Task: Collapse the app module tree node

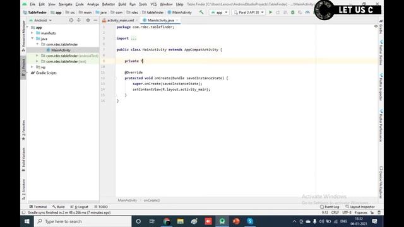Action: [x=28, y=27]
